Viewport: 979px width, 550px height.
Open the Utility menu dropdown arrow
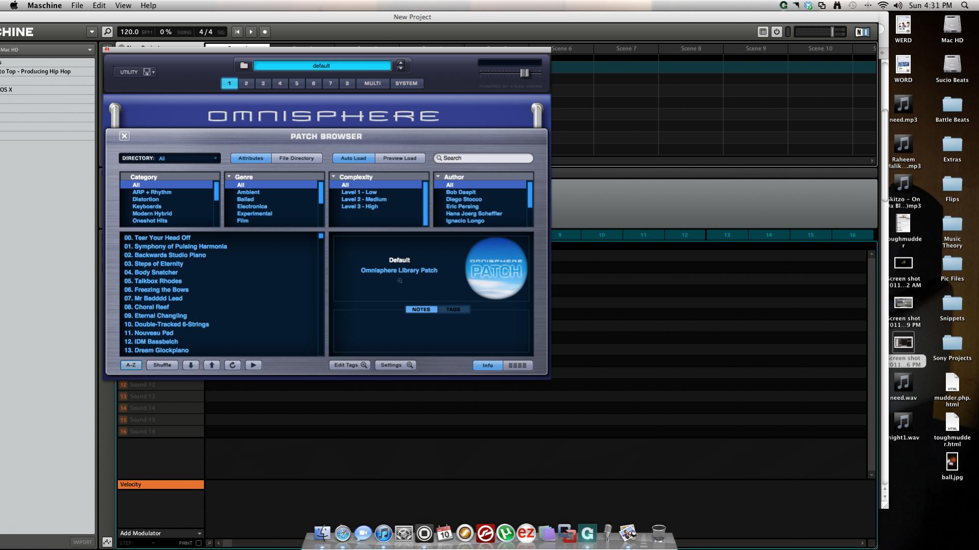pyautogui.click(x=153, y=72)
